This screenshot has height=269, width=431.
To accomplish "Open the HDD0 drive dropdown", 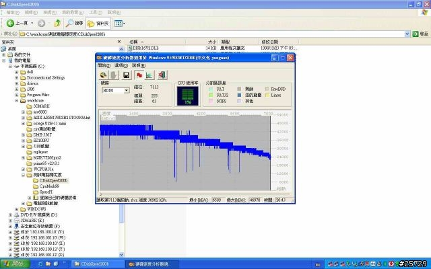I will 127,90.
